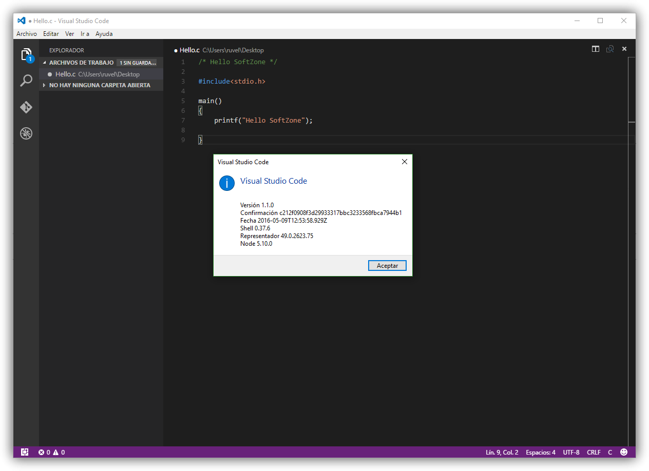Image resolution: width=649 pixels, height=471 pixels.
Task: Open the Explorer view in the activity bar
Action: point(26,54)
